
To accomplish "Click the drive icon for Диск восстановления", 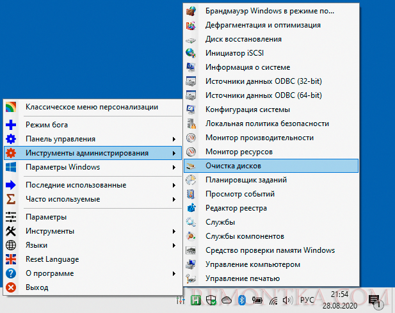I will pyautogui.click(x=191, y=40).
